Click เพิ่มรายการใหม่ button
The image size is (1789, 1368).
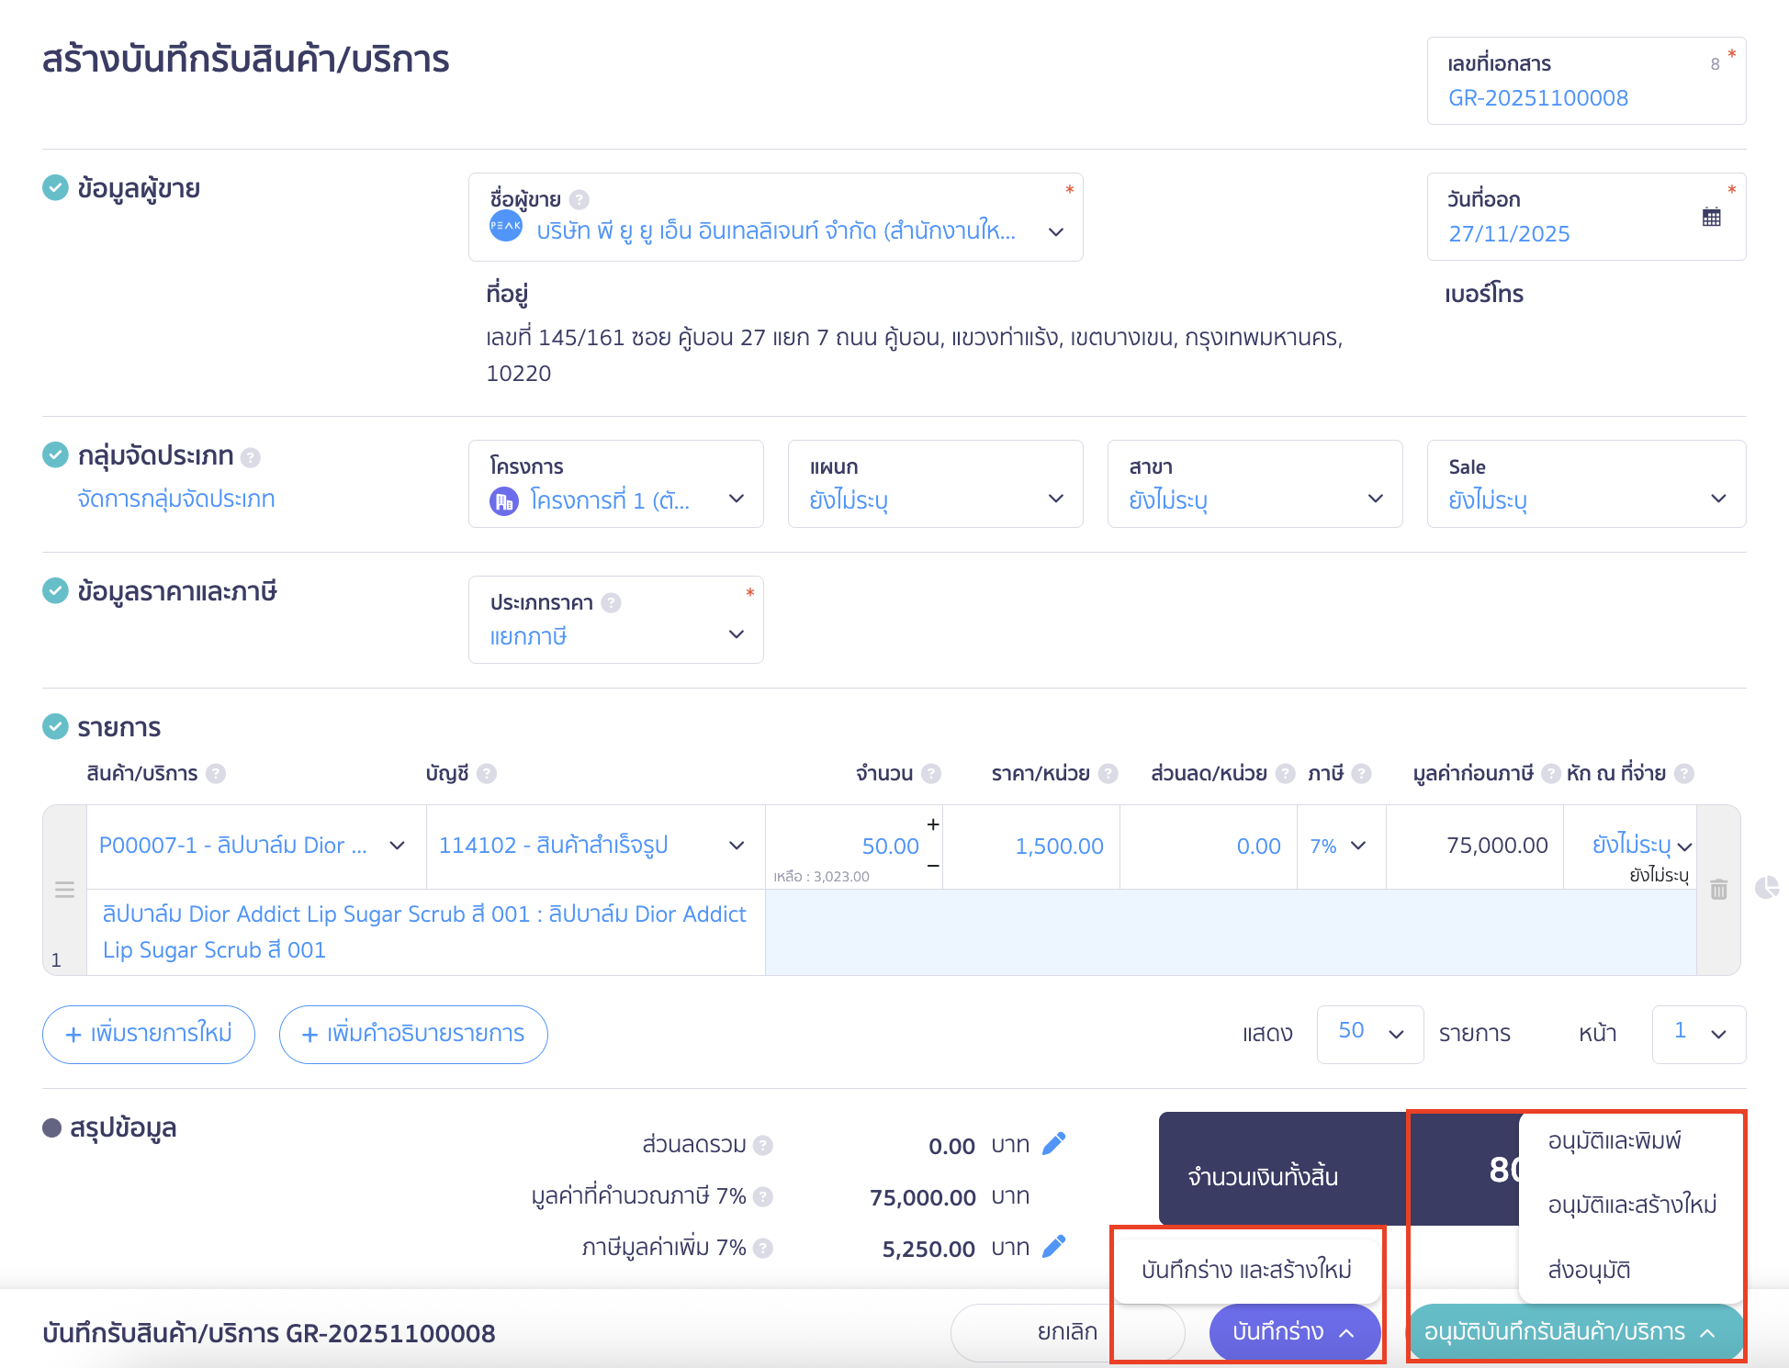(x=149, y=1034)
